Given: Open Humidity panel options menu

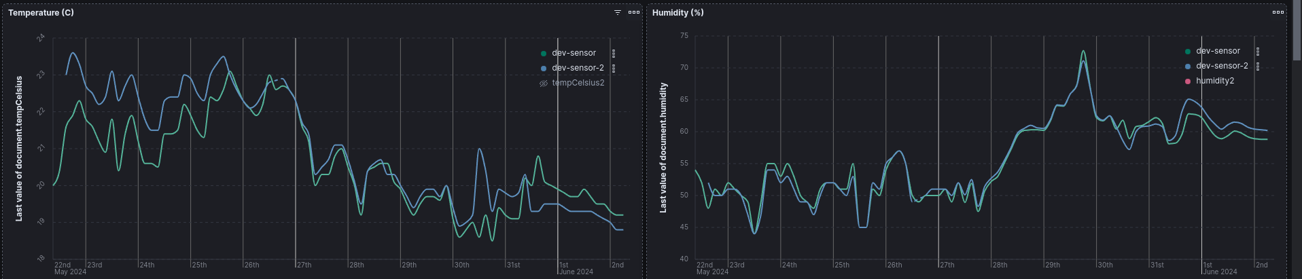Looking at the screenshot, I should click(x=1278, y=12).
